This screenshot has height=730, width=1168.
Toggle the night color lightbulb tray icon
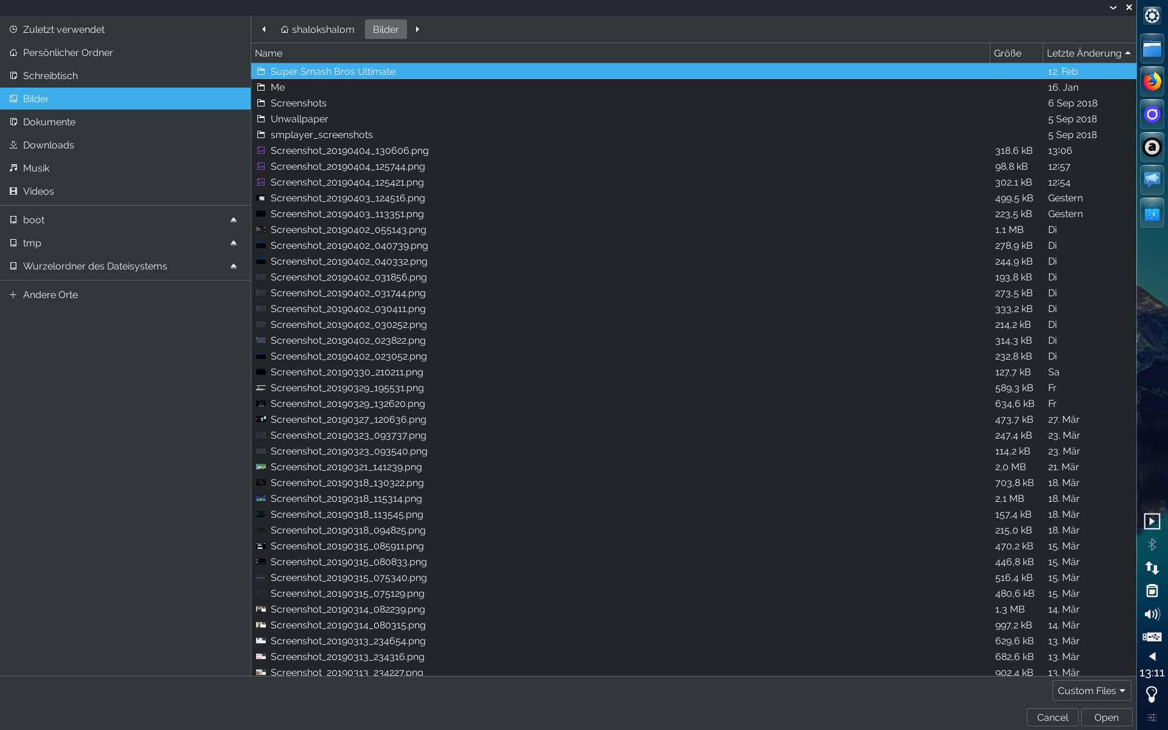click(x=1152, y=693)
